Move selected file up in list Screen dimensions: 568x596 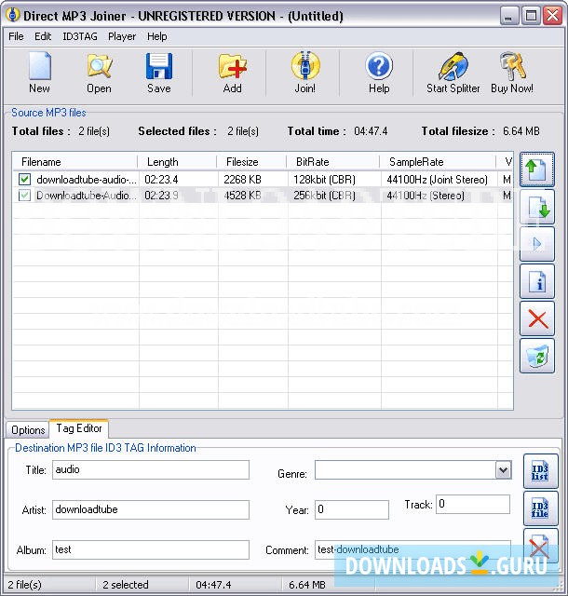(x=537, y=169)
